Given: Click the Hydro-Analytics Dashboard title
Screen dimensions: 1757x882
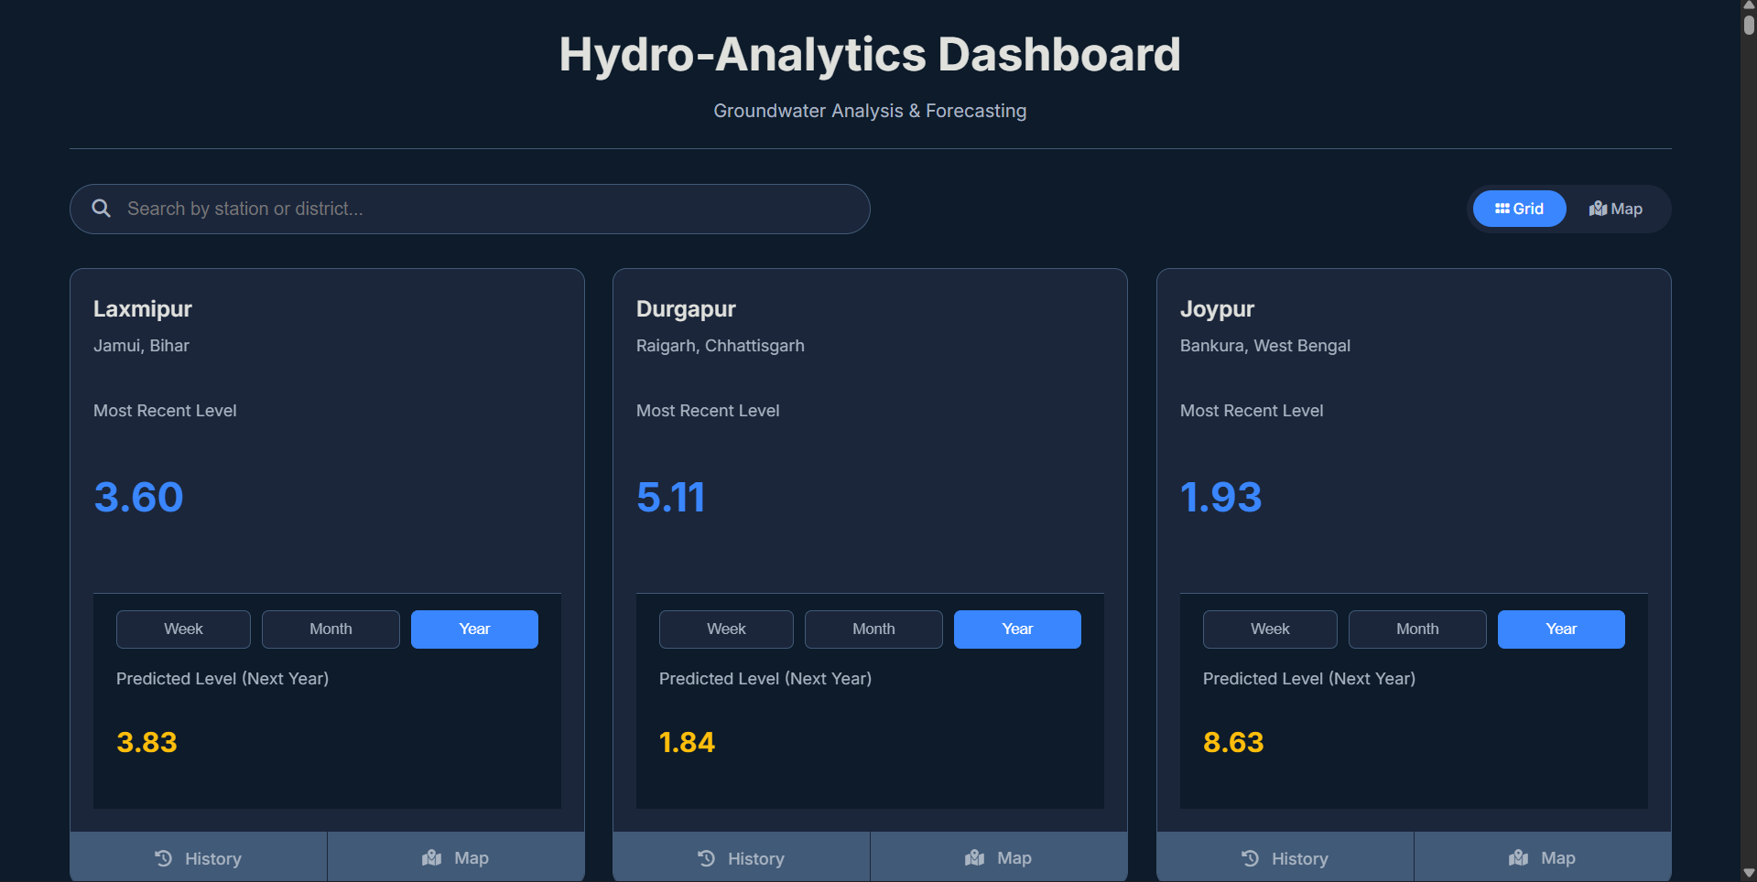Looking at the screenshot, I should 870,55.
